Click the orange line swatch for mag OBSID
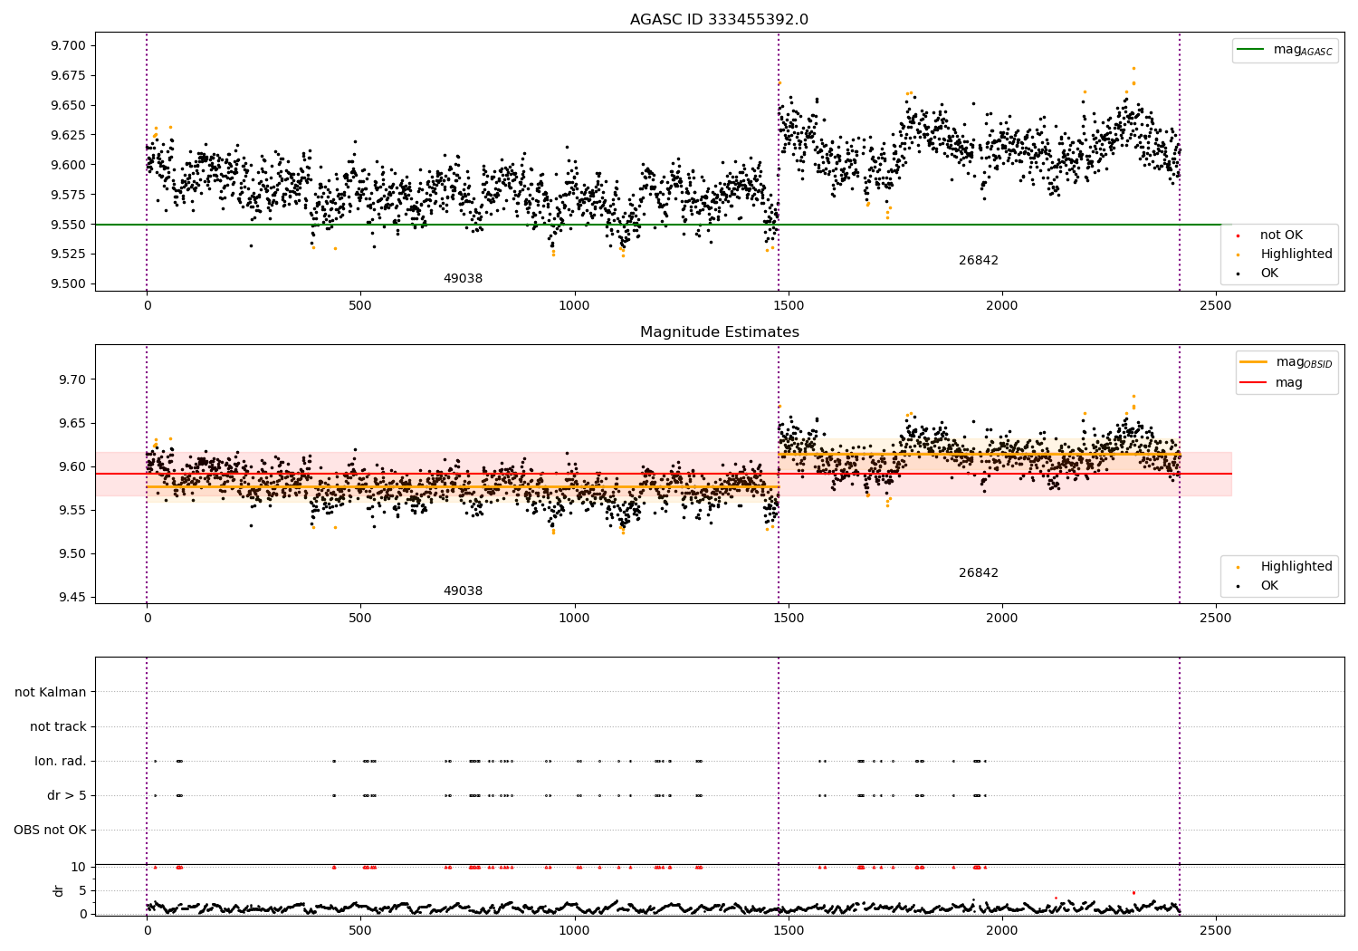 click(1254, 362)
